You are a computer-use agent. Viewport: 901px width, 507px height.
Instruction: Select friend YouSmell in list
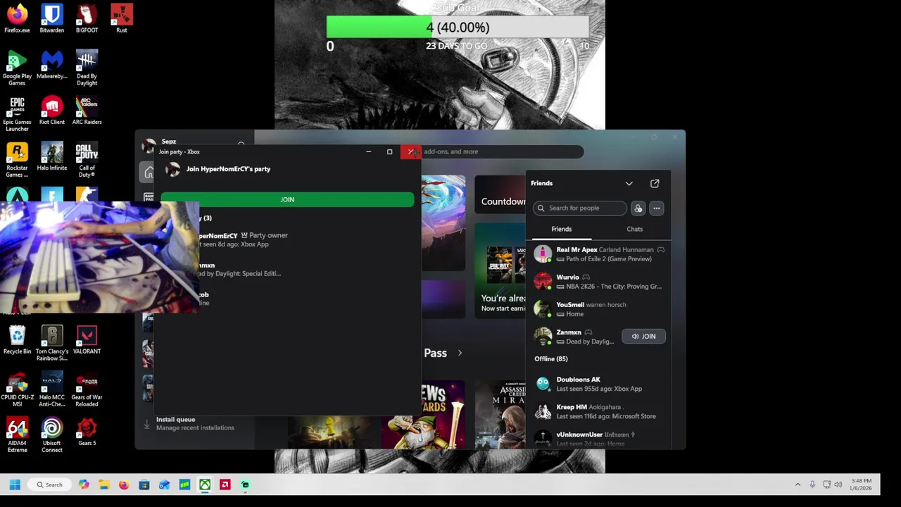pyautogui.click(x=600, y=309)
